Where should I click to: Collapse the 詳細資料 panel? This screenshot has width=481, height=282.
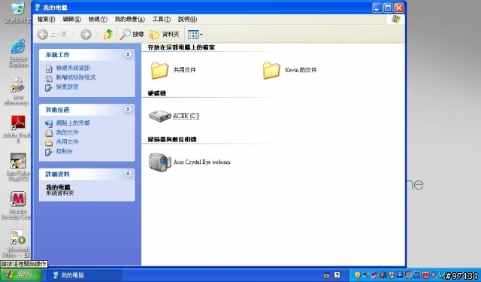pyautogui.click(x=128, y=174)
